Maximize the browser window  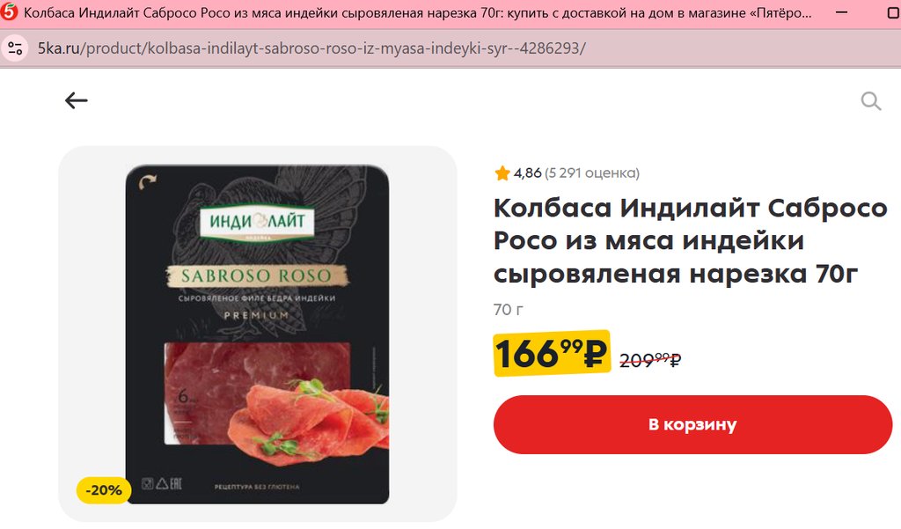[x=894, y=12]
